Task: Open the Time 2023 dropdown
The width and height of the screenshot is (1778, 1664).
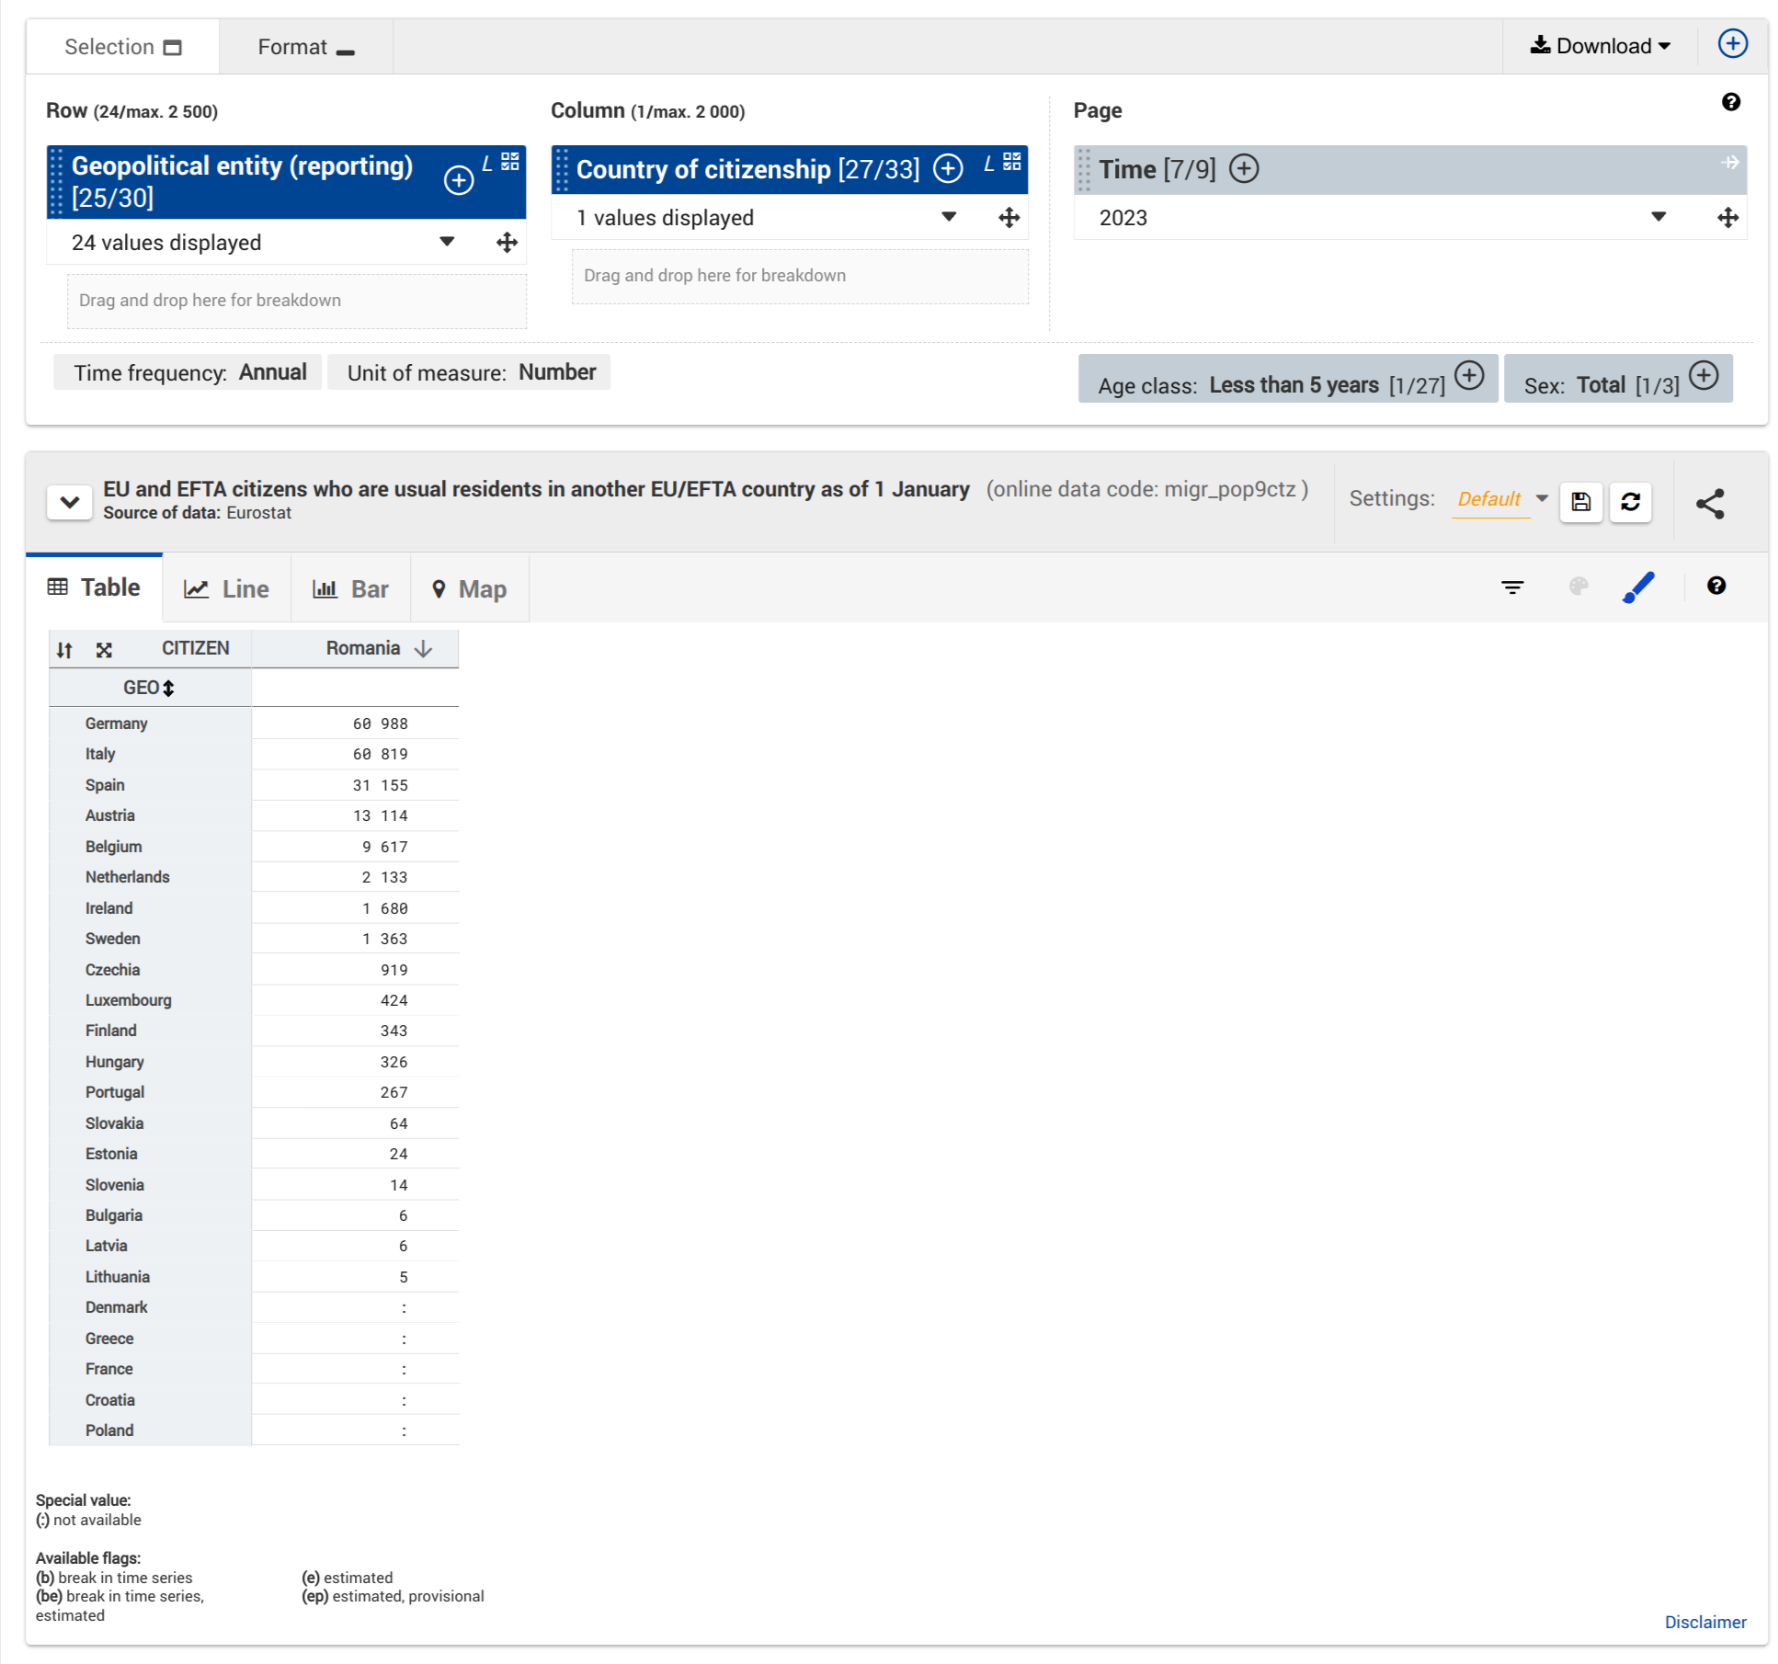Action: tap(1658, 218)
